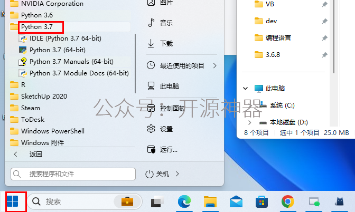This screenshot has height=212, width=355.
Task: Open File Explorer from taskbar
Action: [x=210, y=201]
